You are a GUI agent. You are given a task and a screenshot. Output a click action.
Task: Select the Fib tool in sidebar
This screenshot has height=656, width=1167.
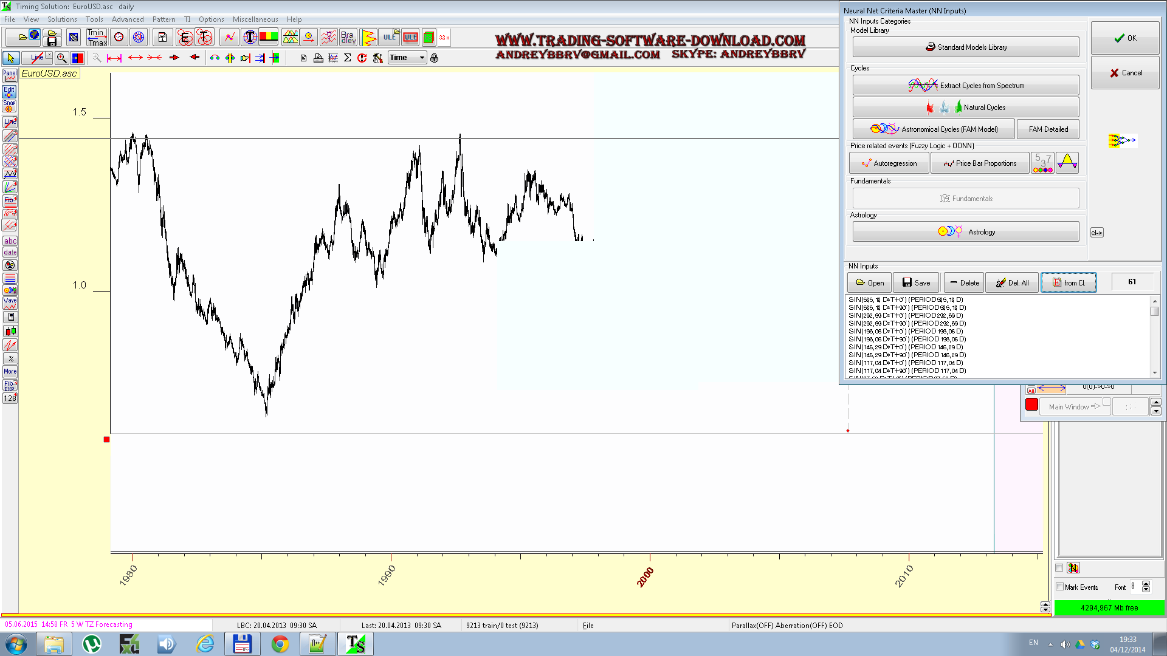coord(10,200)
